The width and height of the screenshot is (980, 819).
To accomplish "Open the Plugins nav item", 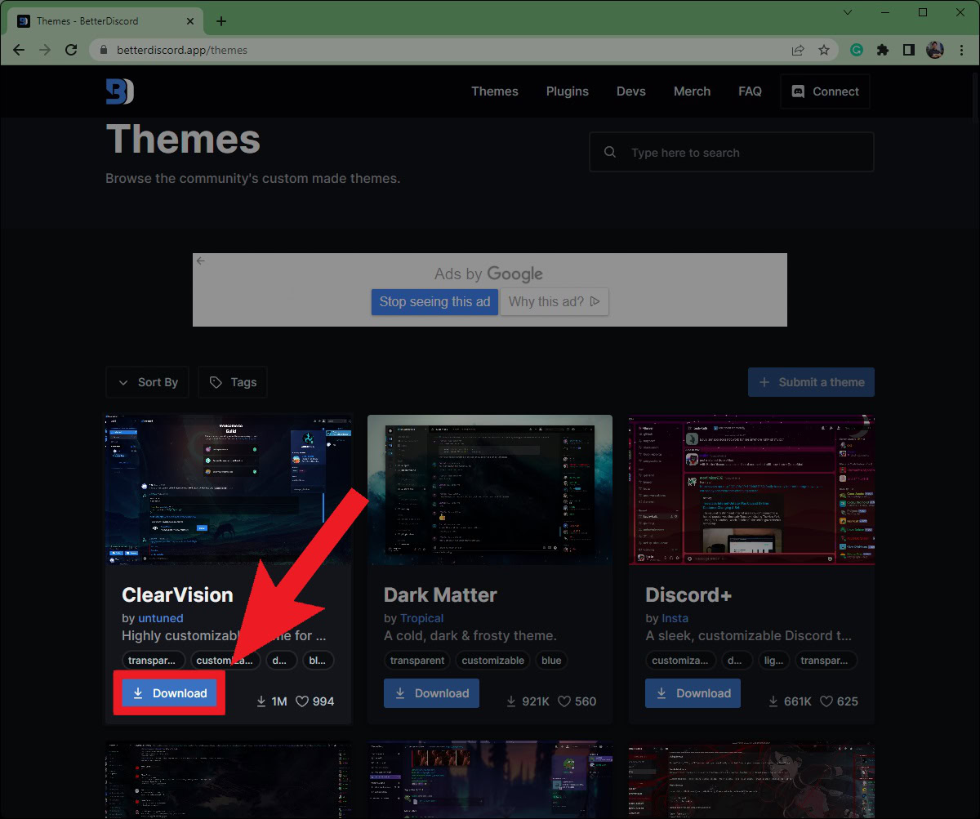I will (568, 91).
